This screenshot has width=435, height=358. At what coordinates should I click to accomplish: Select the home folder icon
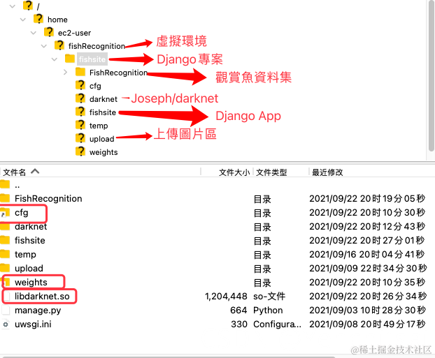click(x=38, y=19)
